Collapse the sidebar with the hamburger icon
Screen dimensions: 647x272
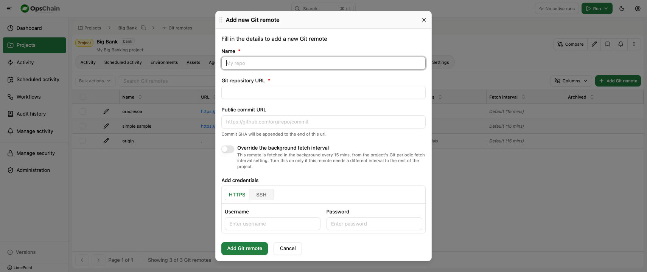[x=9, y=8]
